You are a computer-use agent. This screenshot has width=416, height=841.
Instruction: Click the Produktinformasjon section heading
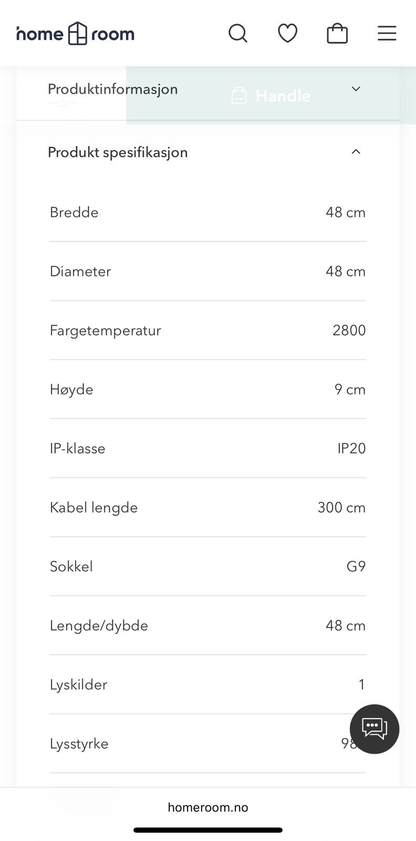tap(112, 89)
